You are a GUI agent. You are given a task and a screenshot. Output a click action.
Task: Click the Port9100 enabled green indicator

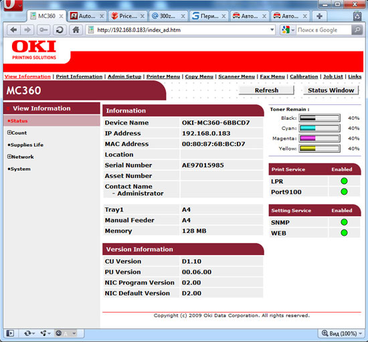pyautogui.click(x=344, y=191)
